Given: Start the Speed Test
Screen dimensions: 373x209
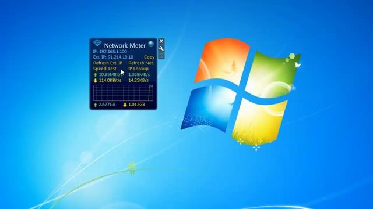Looking at the screenshot, I should click(x=105, y=69).
